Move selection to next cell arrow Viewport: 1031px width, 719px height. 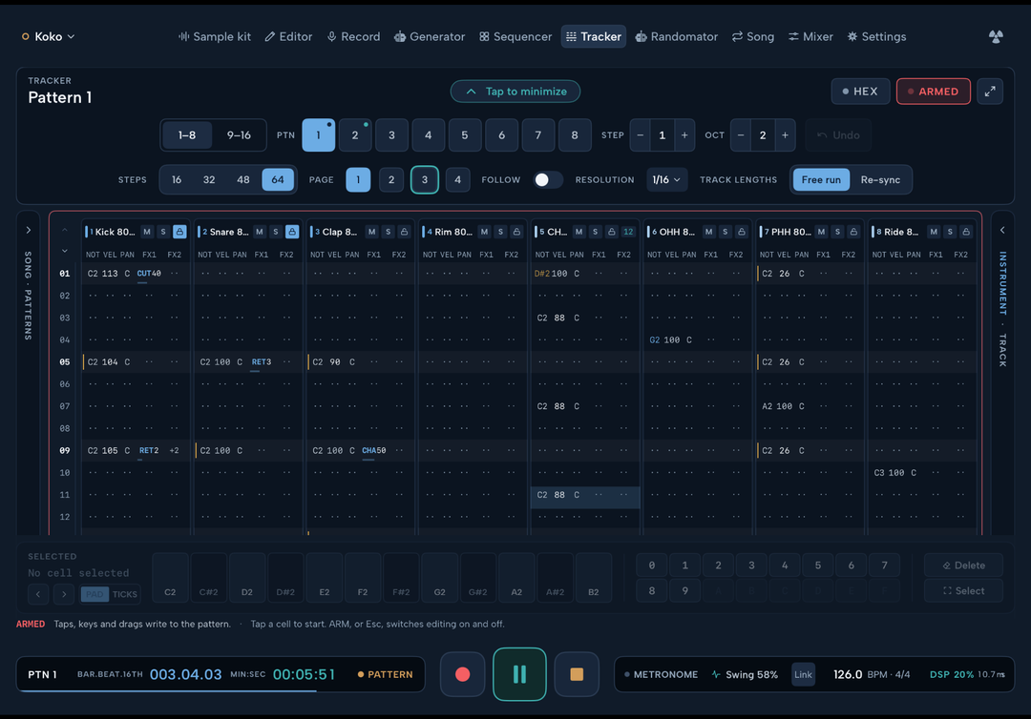[x=64, y=594]
